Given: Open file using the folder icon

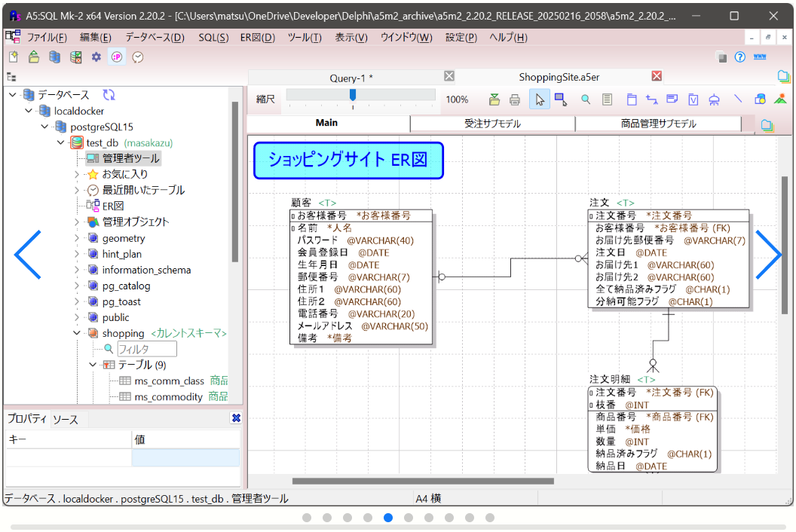Looking at the screenshot, I should click(x=34, y=57).
